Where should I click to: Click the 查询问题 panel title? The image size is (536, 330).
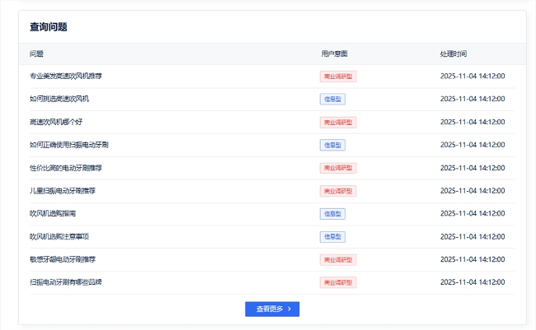[x=49, y=27]
